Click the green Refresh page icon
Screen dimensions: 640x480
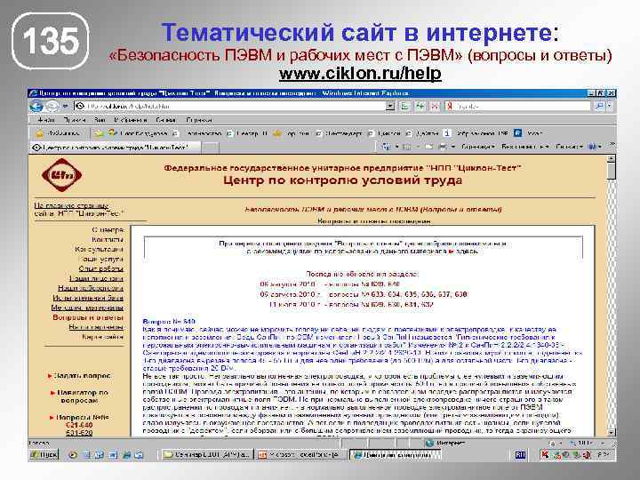(420, 106)
